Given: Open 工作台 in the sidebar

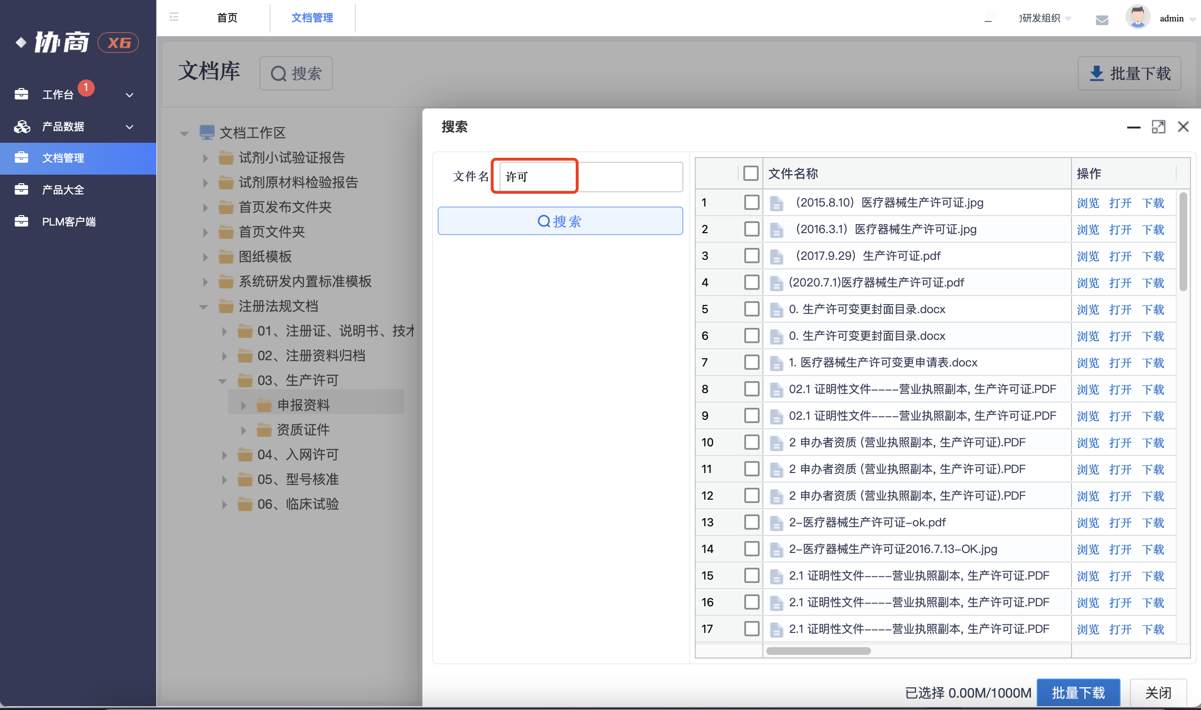Looking at the screenshot, I should 78,94.
